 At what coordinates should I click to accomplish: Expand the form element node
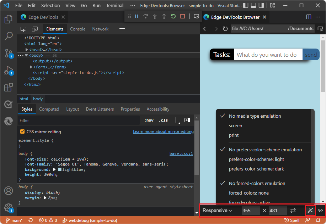[x=31, y=67]
